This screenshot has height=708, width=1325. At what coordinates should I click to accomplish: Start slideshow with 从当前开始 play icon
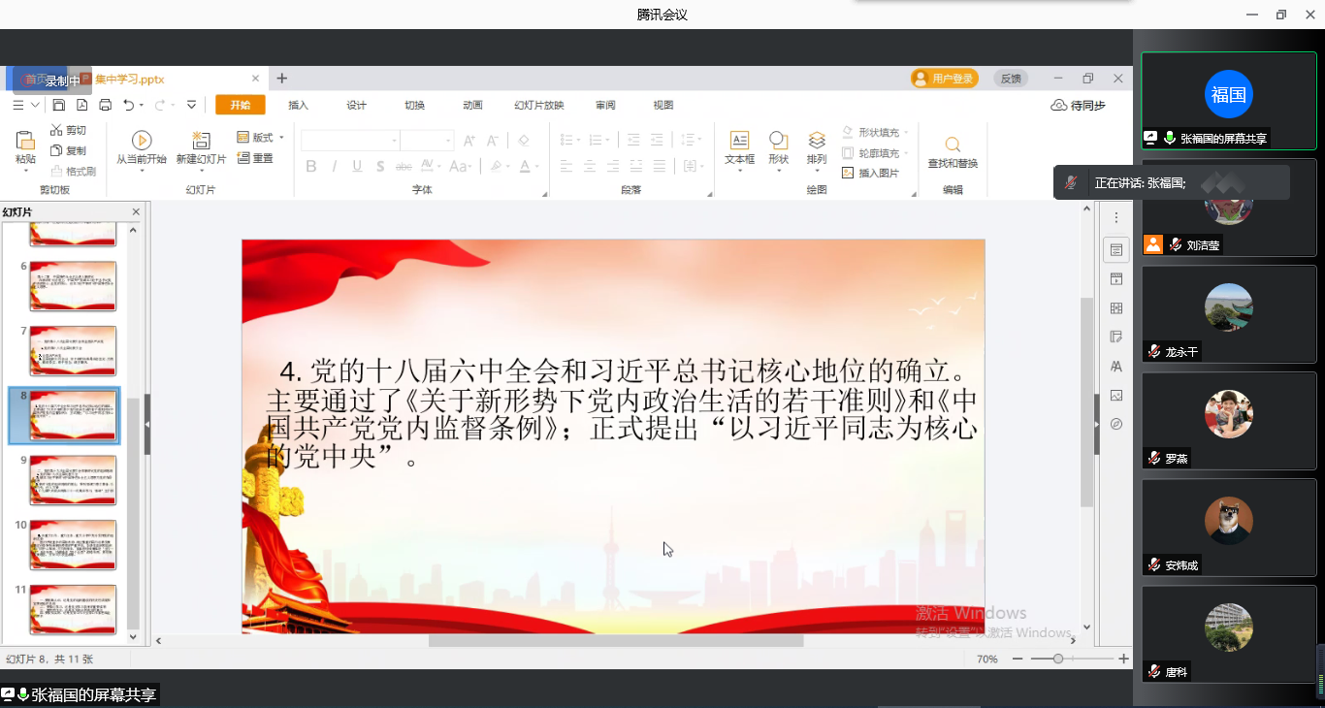142,141
